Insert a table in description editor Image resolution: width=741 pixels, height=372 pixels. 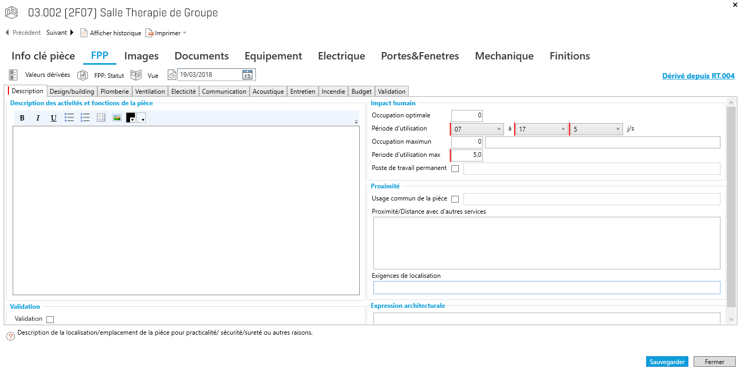click(101, 117)
